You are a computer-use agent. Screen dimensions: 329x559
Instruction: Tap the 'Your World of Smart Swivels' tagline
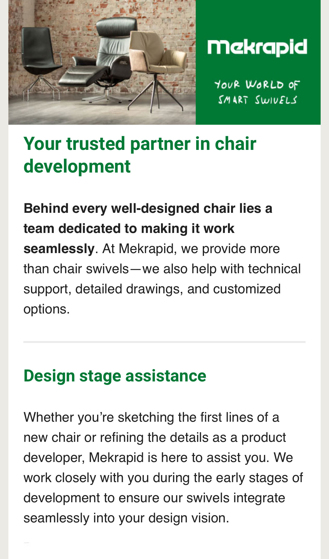(x=257, y=92)
